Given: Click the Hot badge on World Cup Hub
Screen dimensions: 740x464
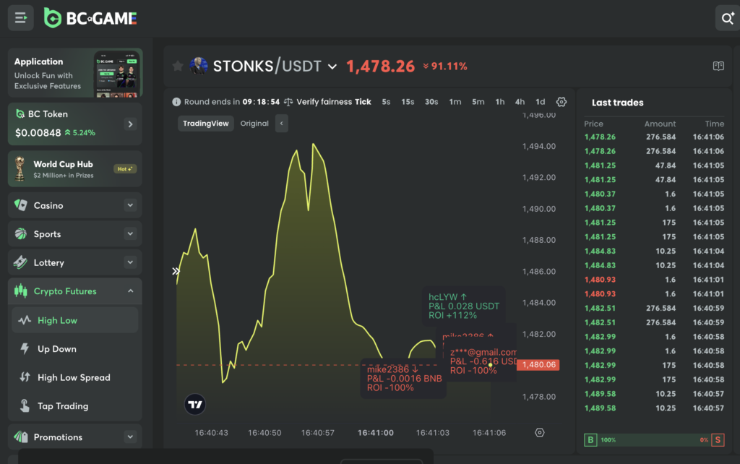Looking at the screenshot, I should tap(124, 169).
